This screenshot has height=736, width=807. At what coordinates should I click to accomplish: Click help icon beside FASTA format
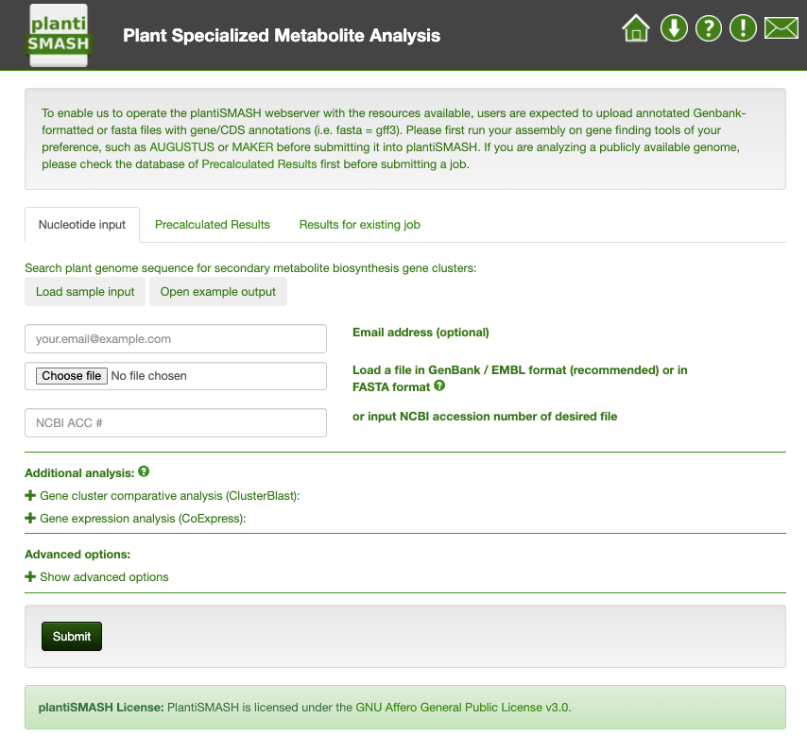(439, 385)
